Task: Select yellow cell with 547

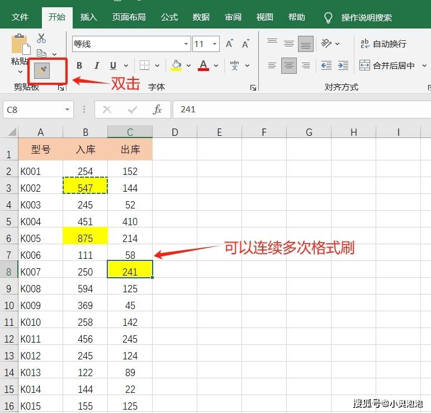Action: pyautogui.click(x=85, y=186)
